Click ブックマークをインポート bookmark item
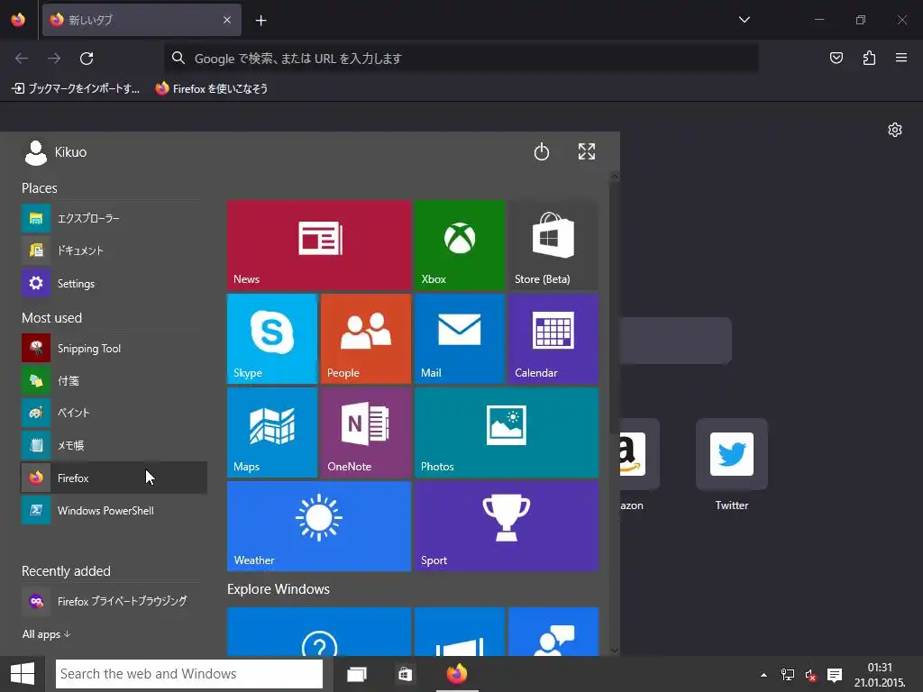Viewport: 923px width, 692px height. point(76,89)
